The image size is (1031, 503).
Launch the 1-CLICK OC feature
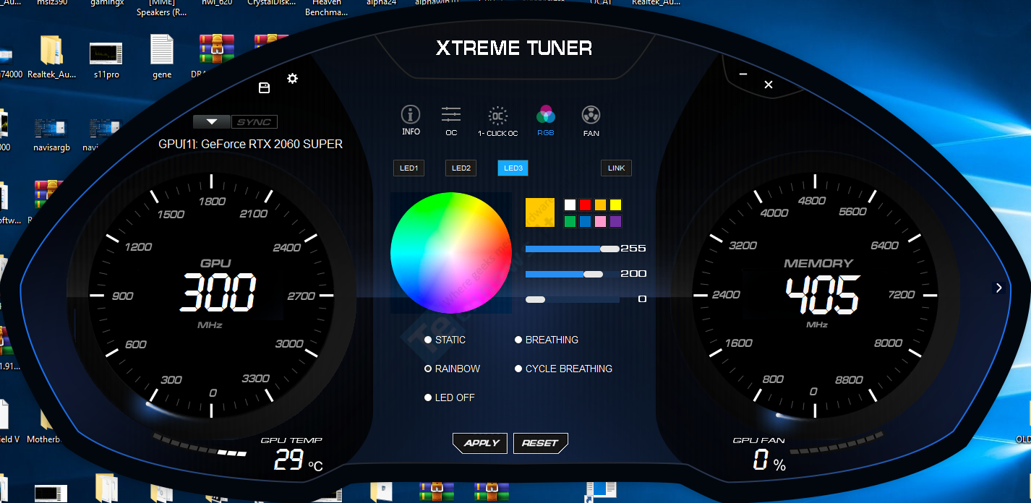tap(497, 120)
